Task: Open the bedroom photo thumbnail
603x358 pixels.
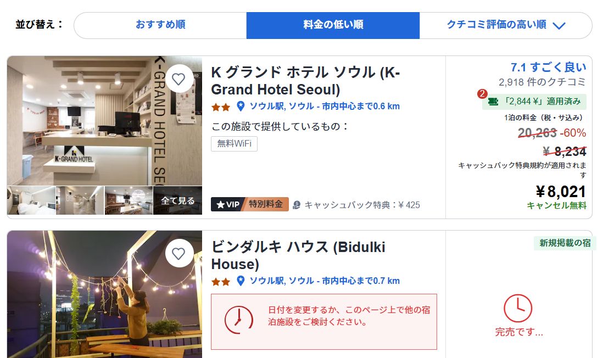Action: (31, 200)
